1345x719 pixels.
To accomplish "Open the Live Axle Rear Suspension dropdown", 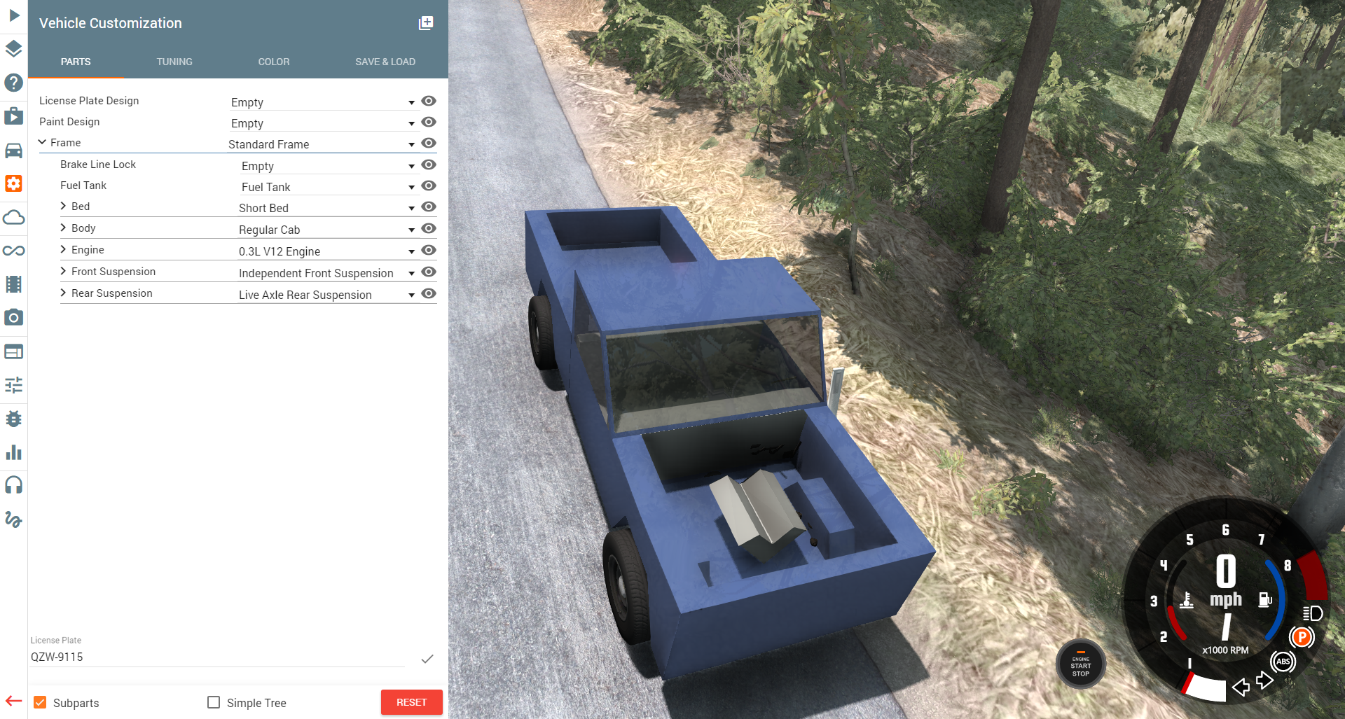I will (327, 295).
